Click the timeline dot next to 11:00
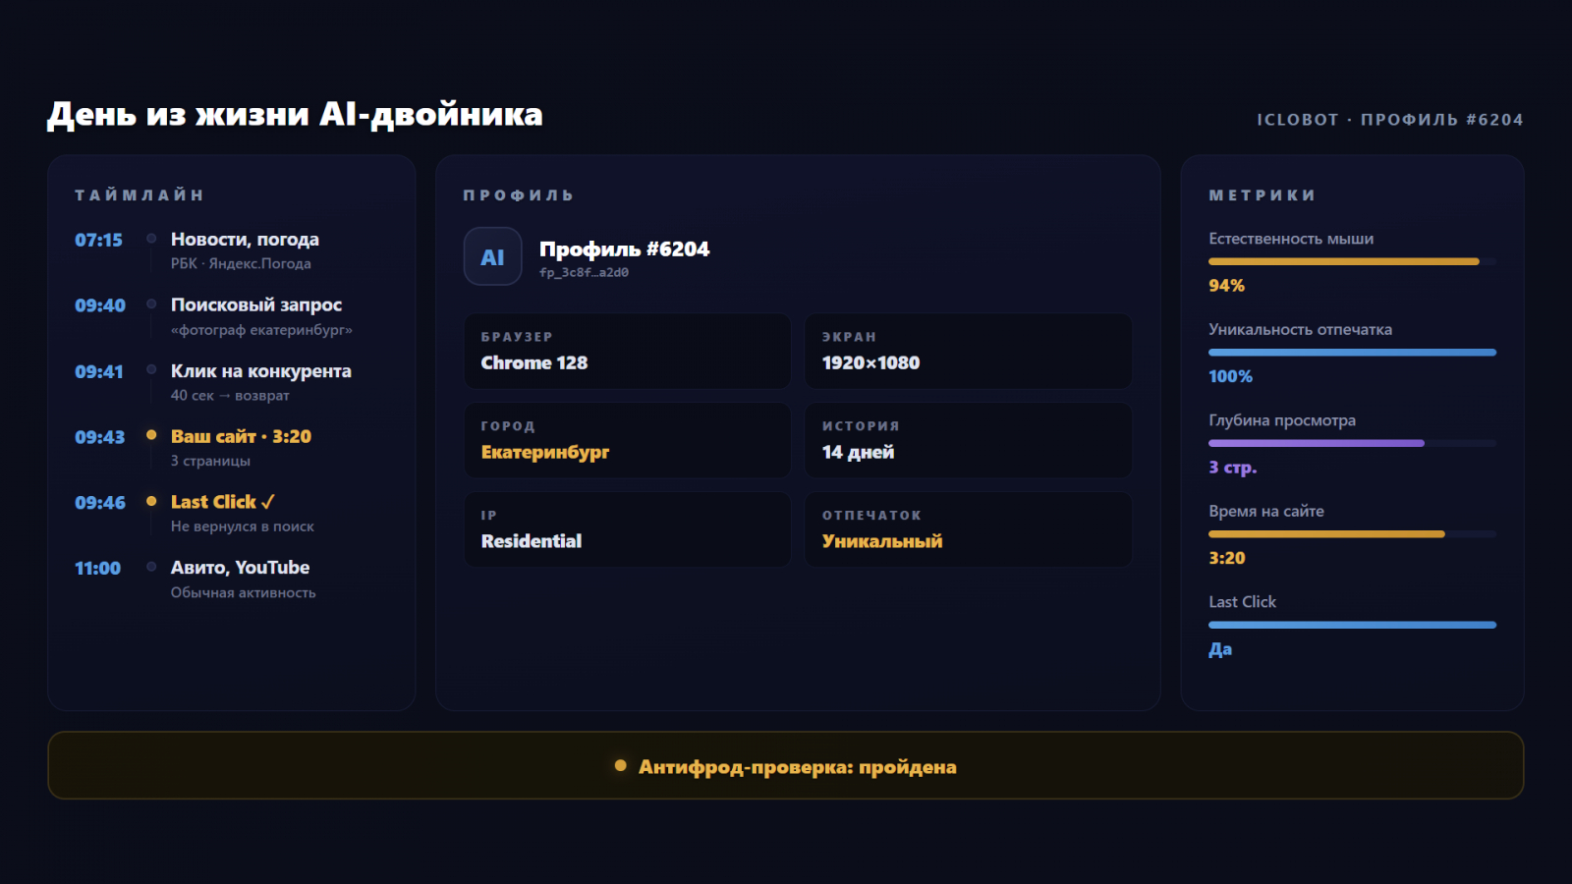The image size is (1572, 884). [151, 567]
